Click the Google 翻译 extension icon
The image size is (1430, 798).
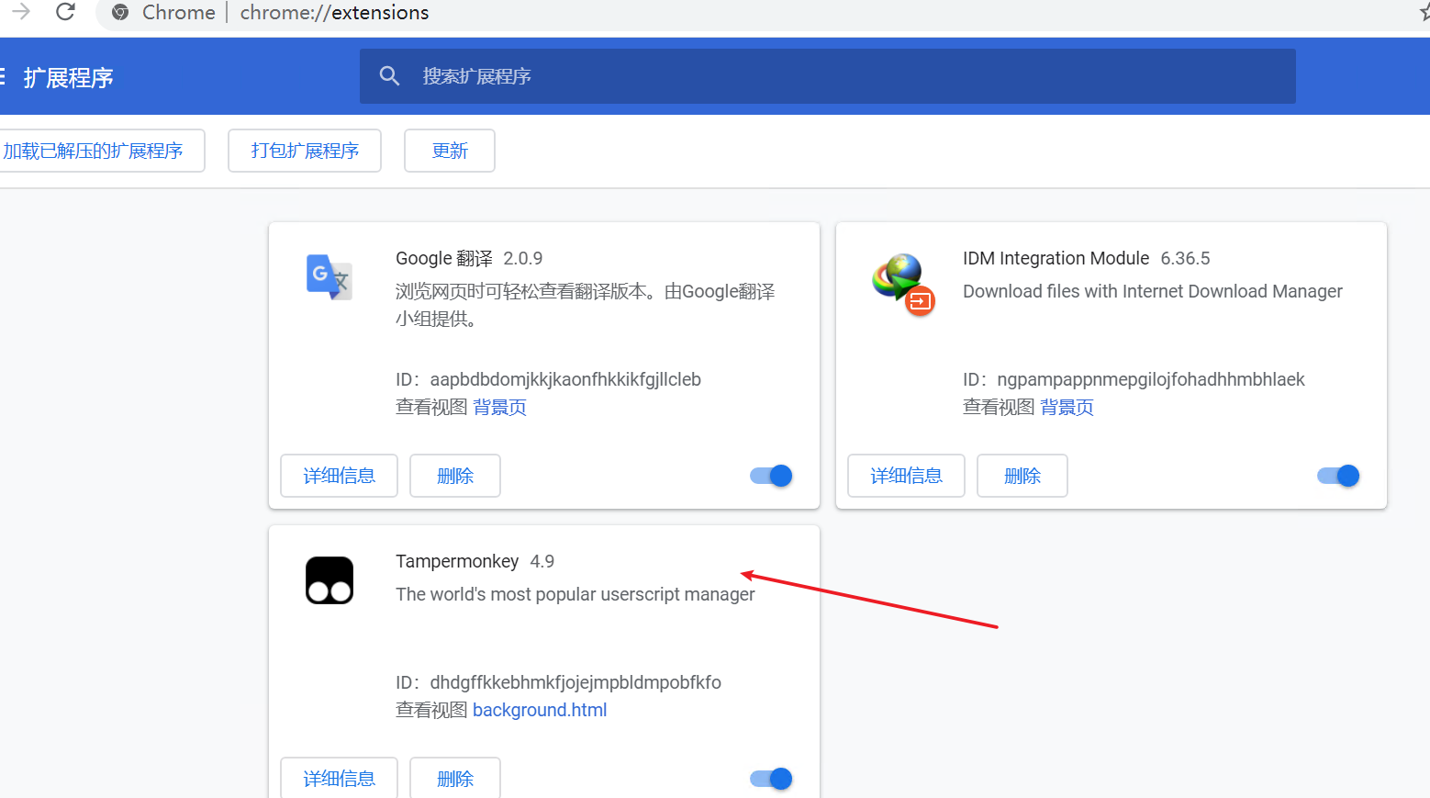point(329,277)
